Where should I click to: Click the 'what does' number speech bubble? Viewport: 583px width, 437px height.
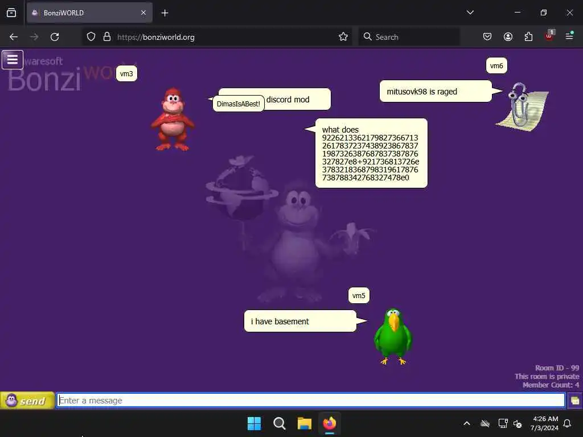click(x=371, y=153)
